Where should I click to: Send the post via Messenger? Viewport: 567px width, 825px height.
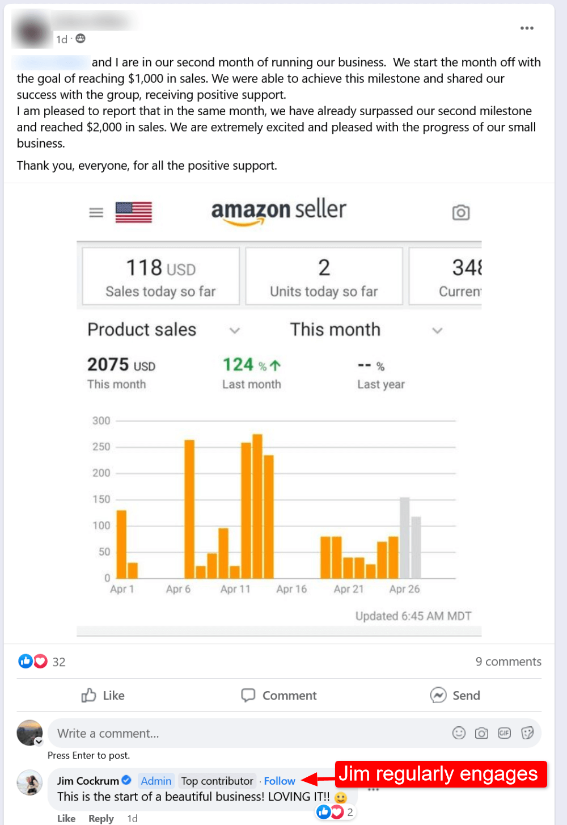(455, 696)
